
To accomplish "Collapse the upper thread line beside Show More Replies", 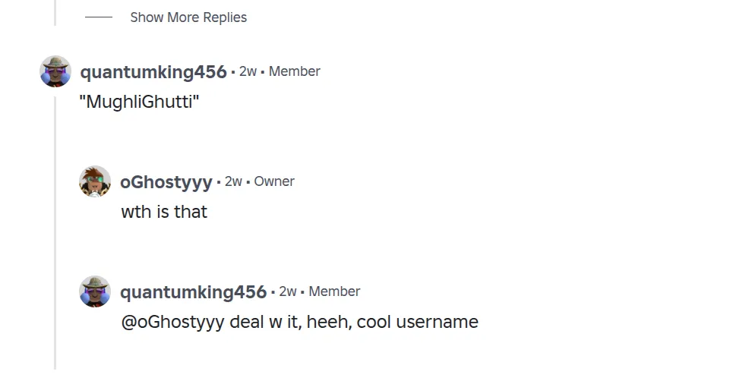I will (x=55, y=12).
